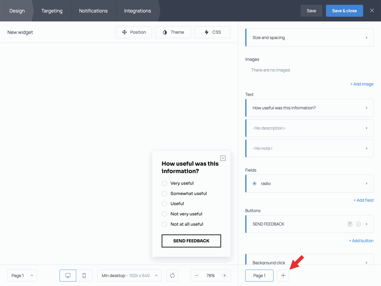Open the CSS editor
Screen dimensions: 381x286
tap(213, 32)
